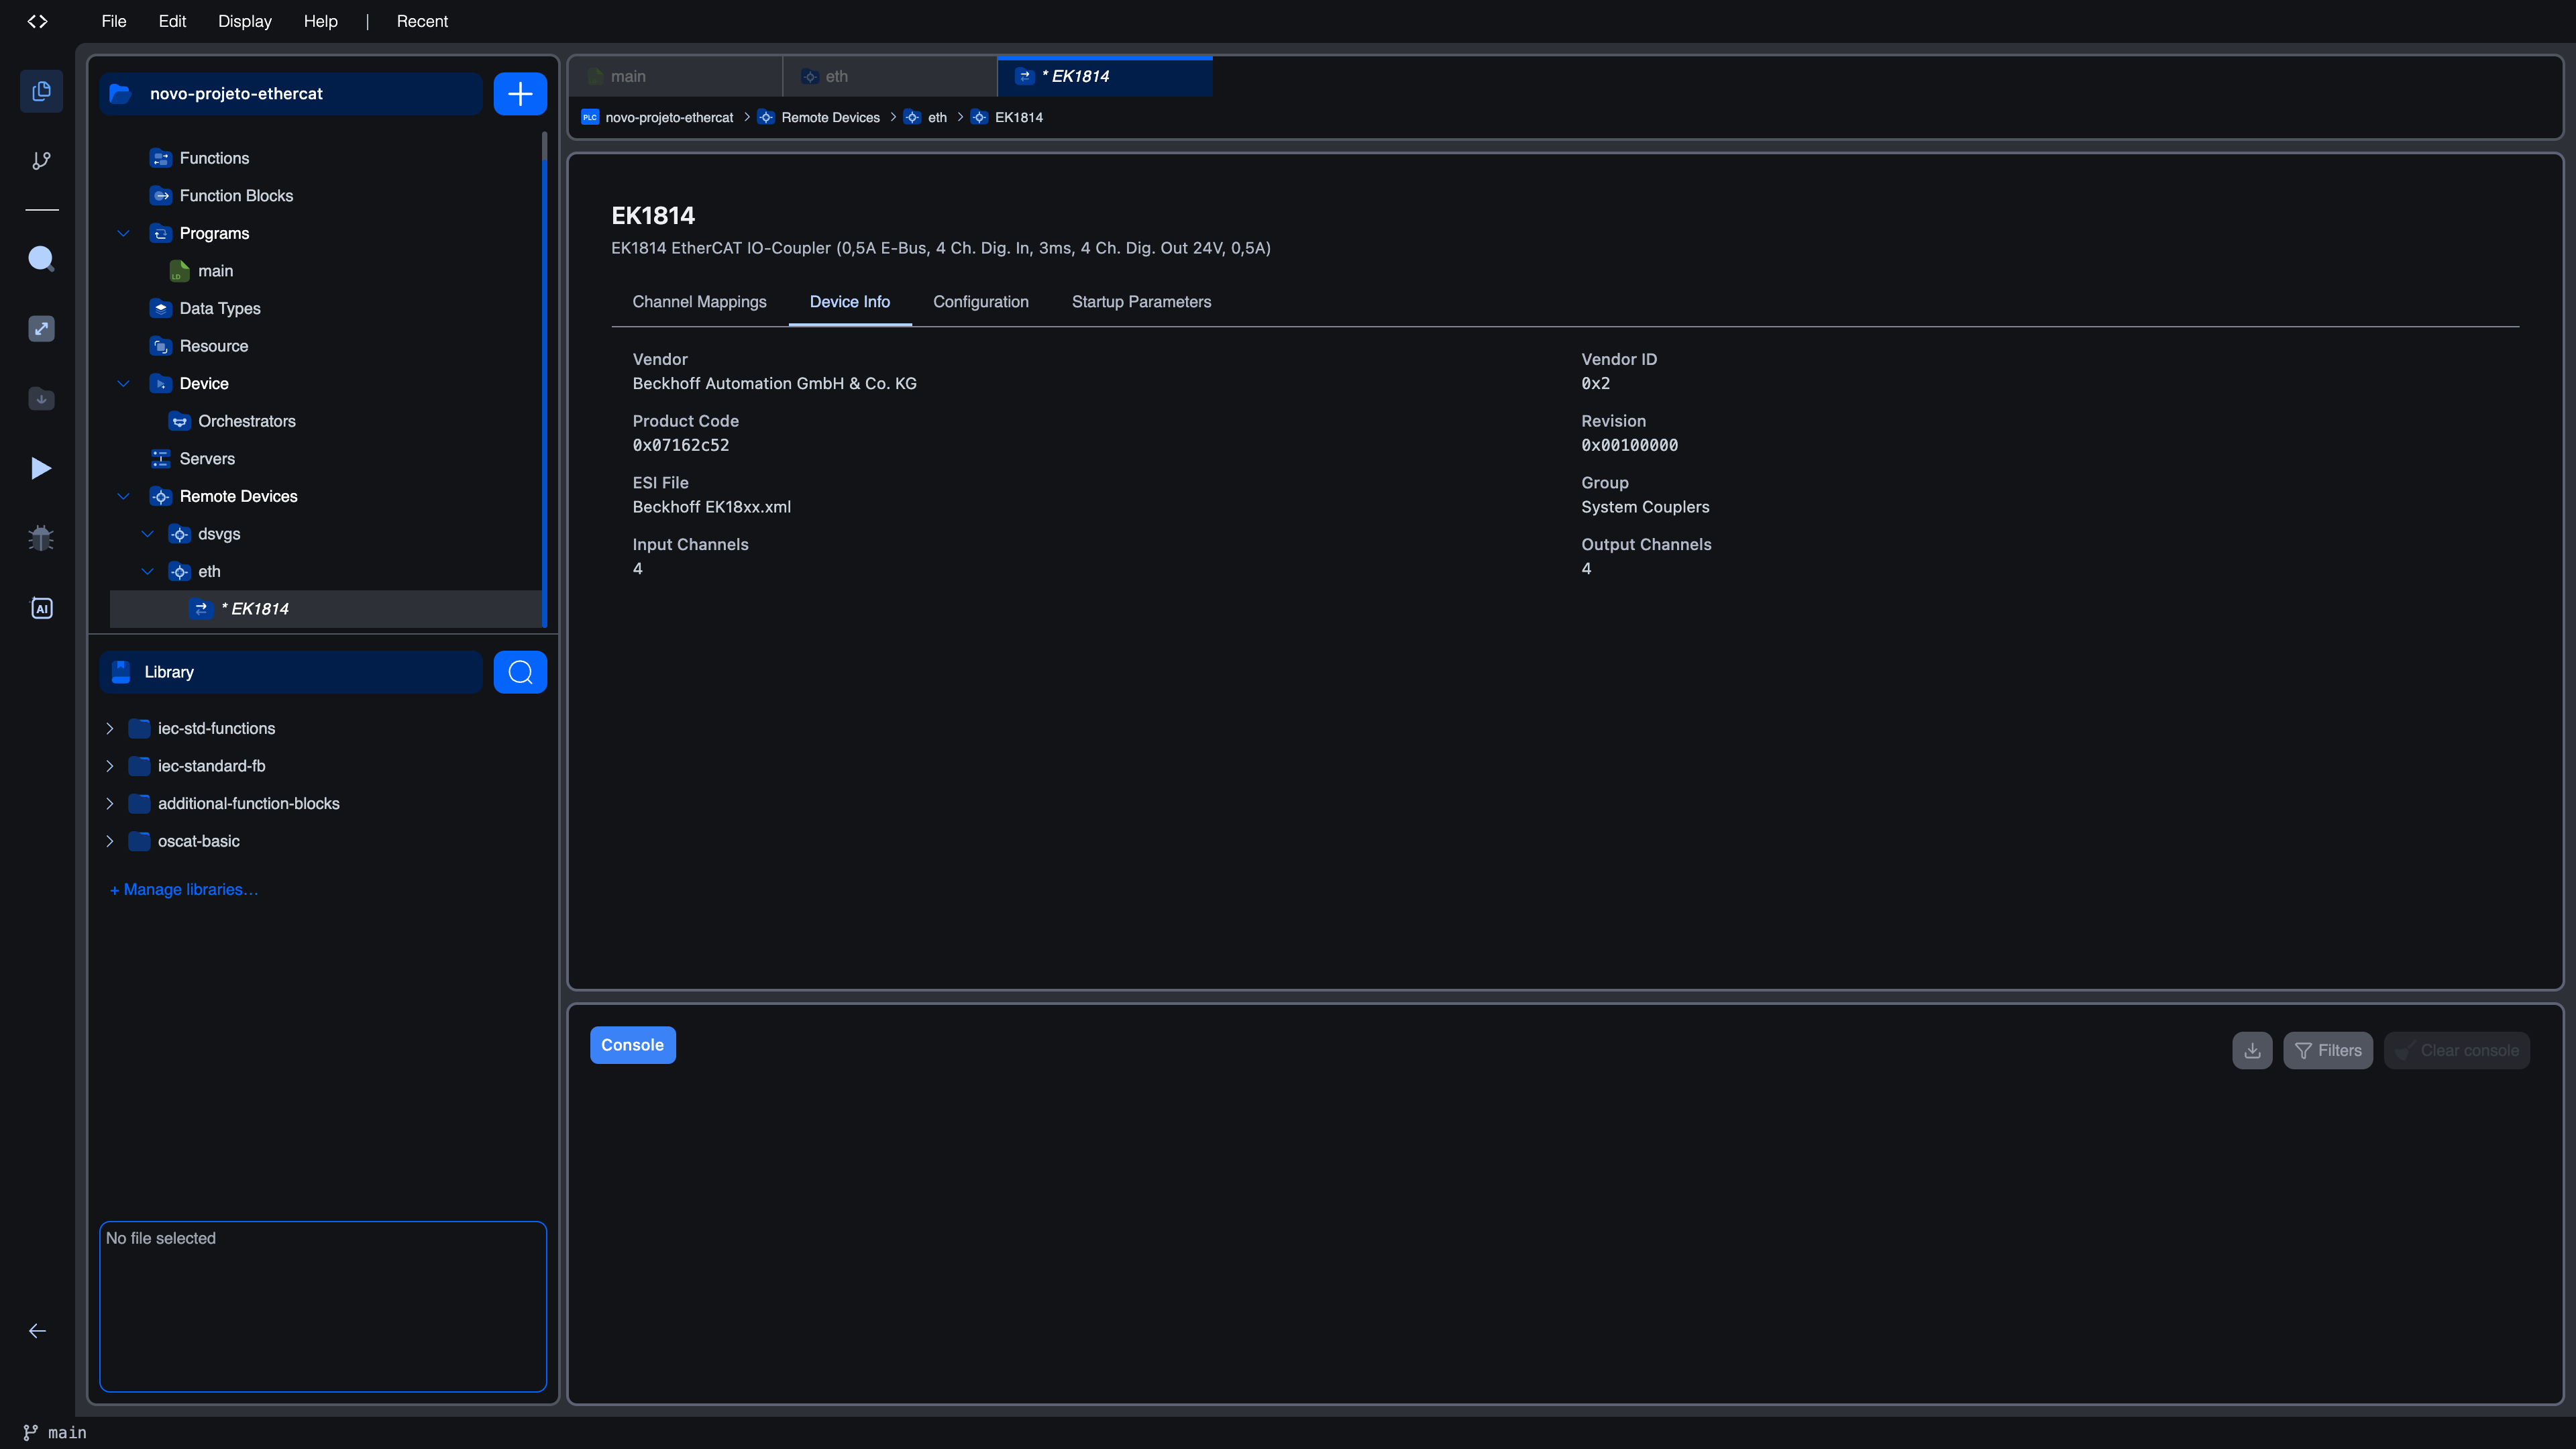Open the Edit menu
This screenshot has width=2576, height=1449.
coord(172,21)
